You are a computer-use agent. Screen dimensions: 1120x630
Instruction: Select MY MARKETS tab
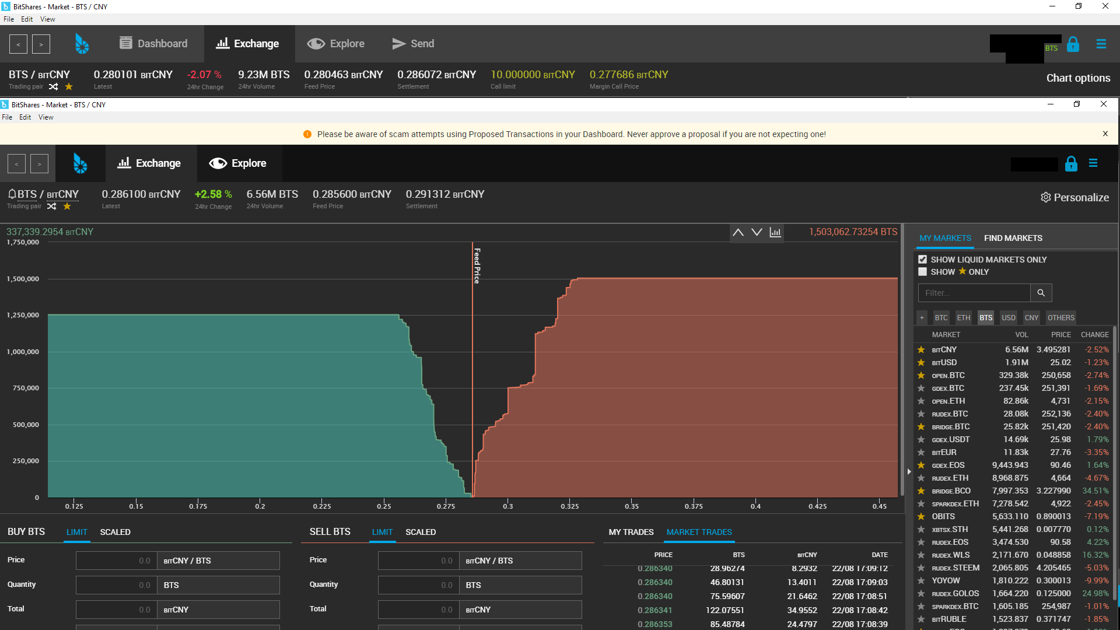click(945, 238)
